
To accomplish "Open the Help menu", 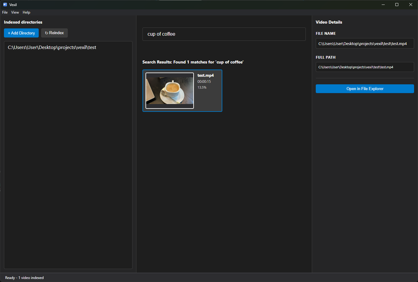I will point(26,12).
